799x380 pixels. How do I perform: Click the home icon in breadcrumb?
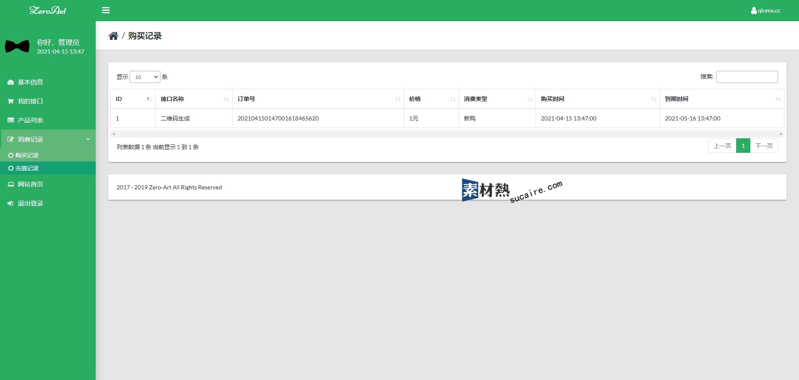tap(113, 36)
